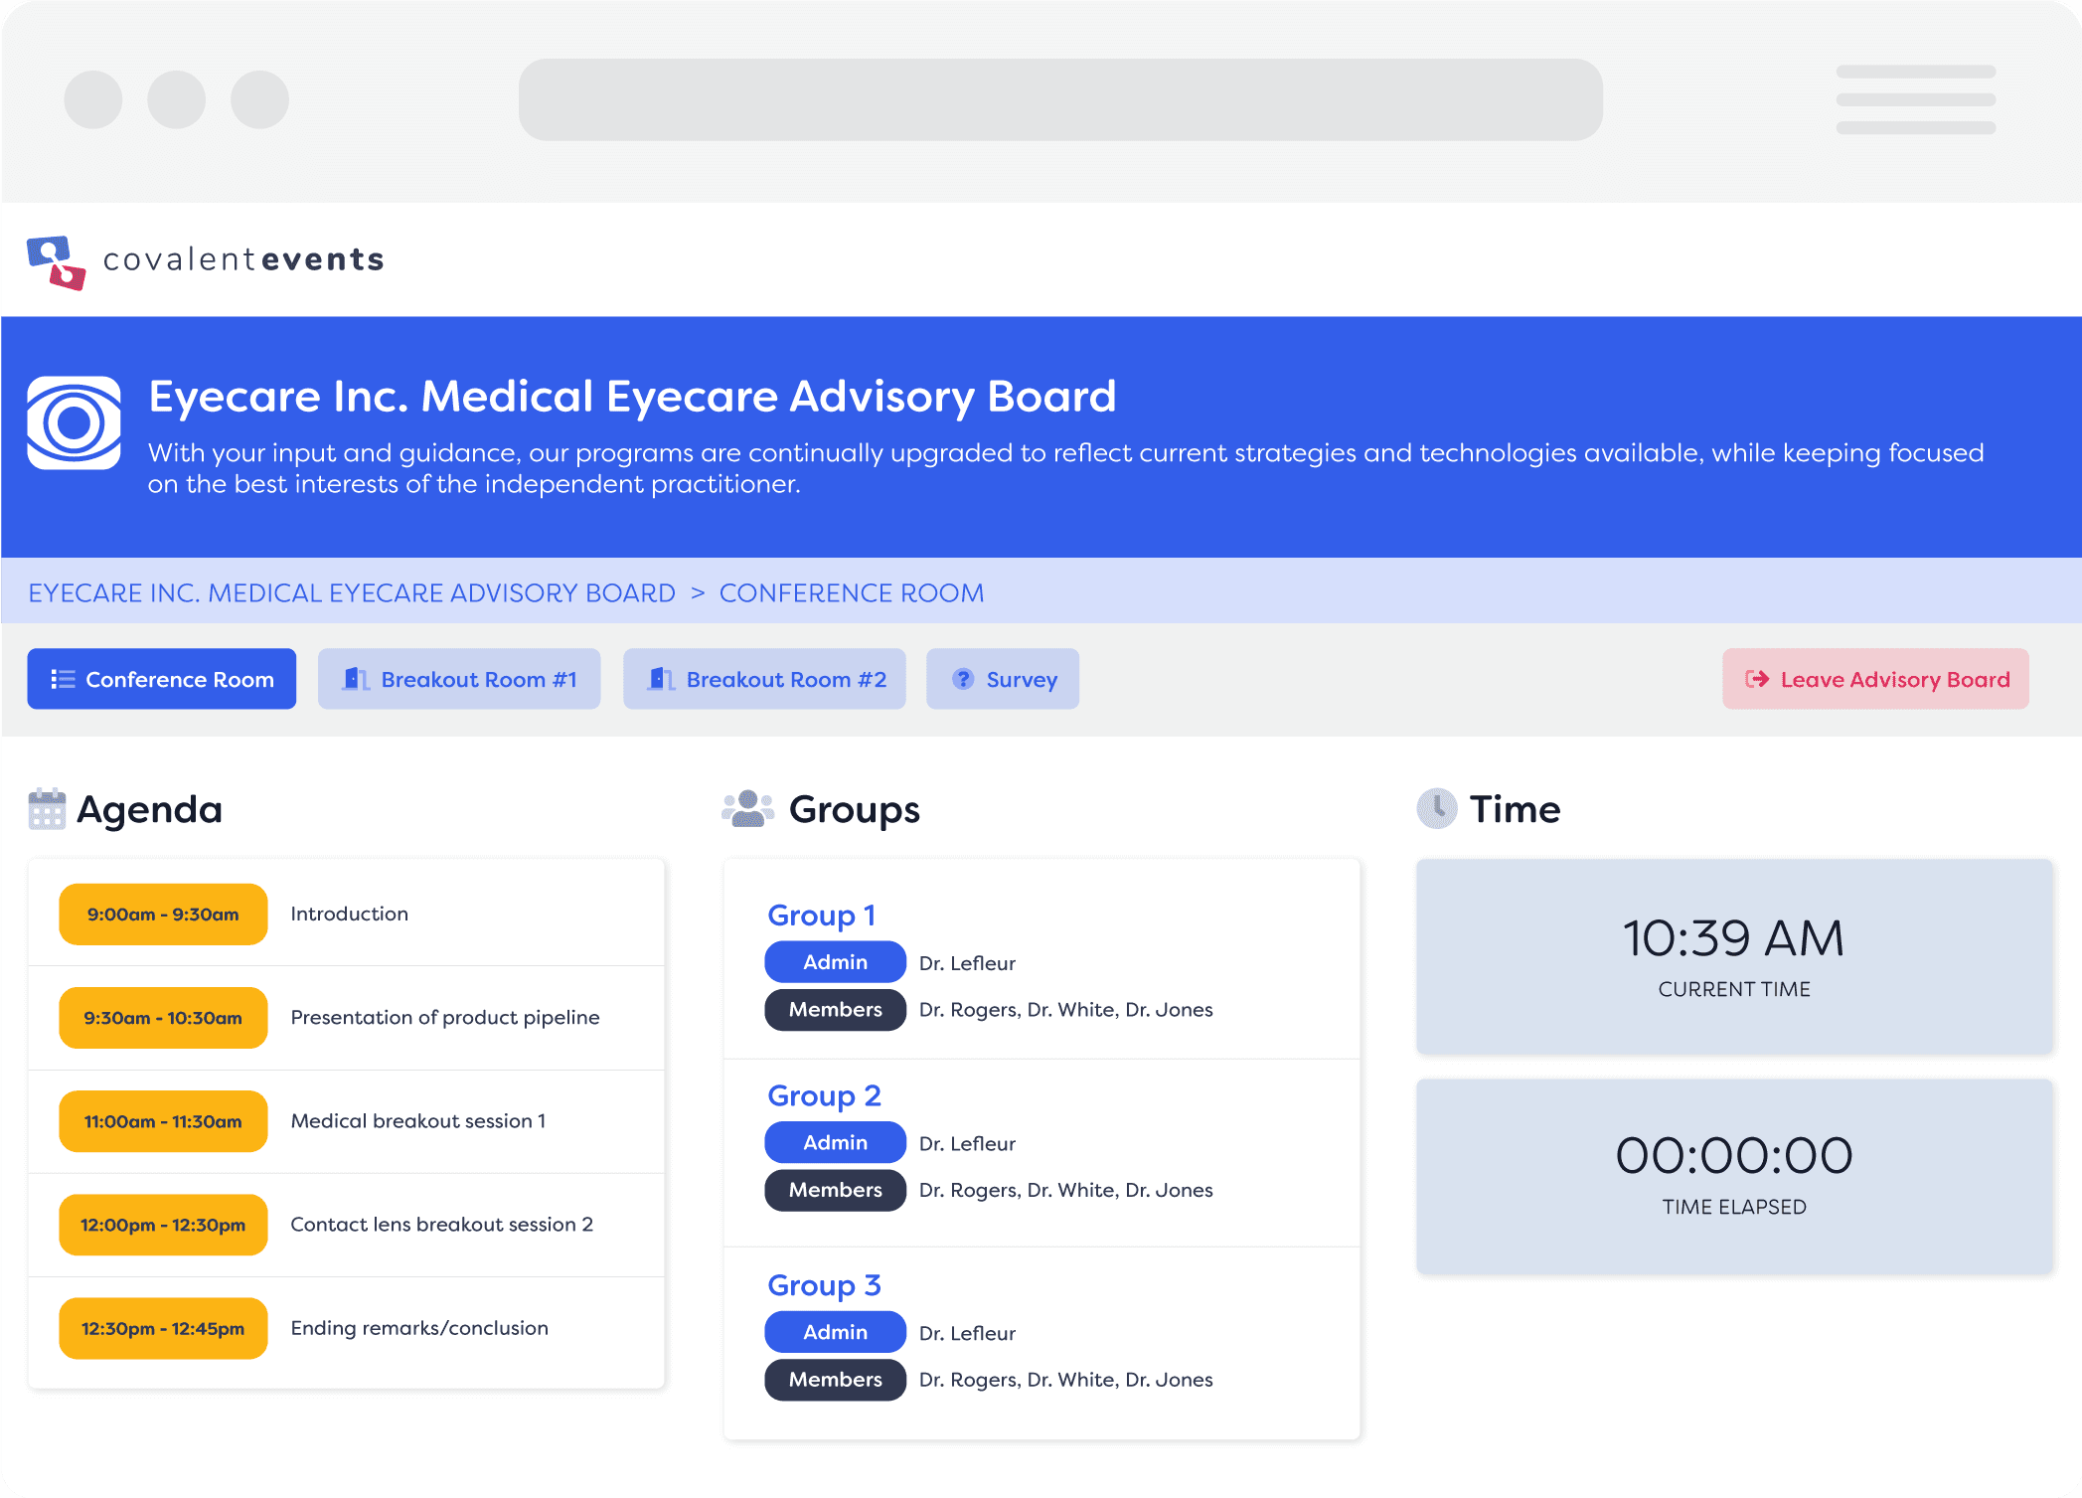Click the exit arrow icon on Leave button
Viewport: 2082px width, 1498px height.
pos(1757,679)
